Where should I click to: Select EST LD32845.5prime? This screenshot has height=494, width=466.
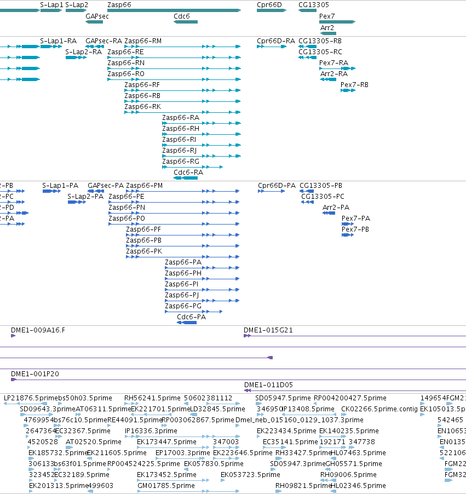(x=218, y=409)
